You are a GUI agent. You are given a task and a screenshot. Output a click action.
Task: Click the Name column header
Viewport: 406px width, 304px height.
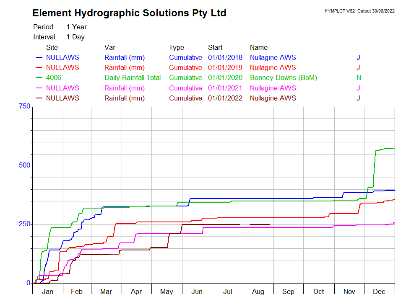coord(258,48)
